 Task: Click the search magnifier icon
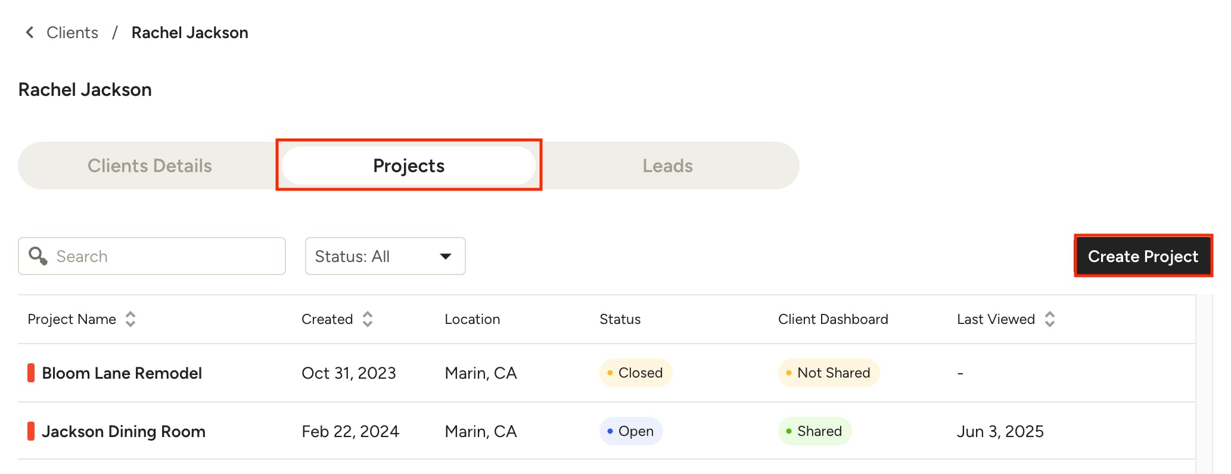coord(38,256)
